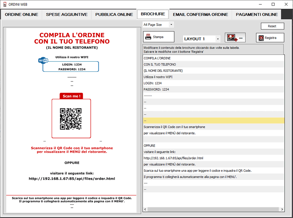This screenshot has height=218, width=293.
Task: Select 'Scarica sul tuo smartphone' table row
Action: click(214, 170)
